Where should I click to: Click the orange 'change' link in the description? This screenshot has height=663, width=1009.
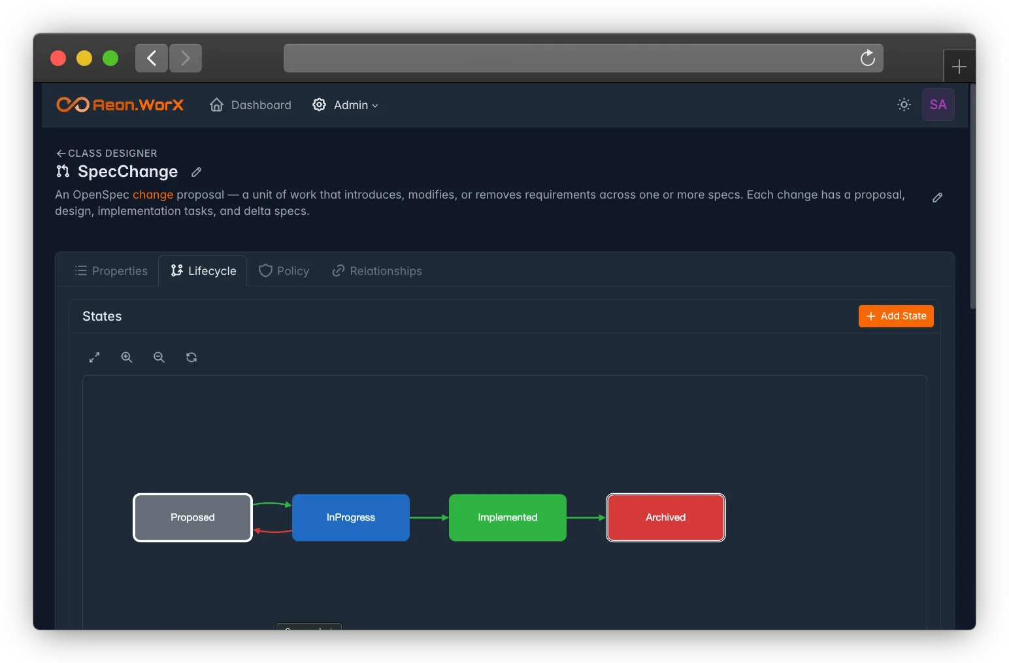[x=153, y=195]
